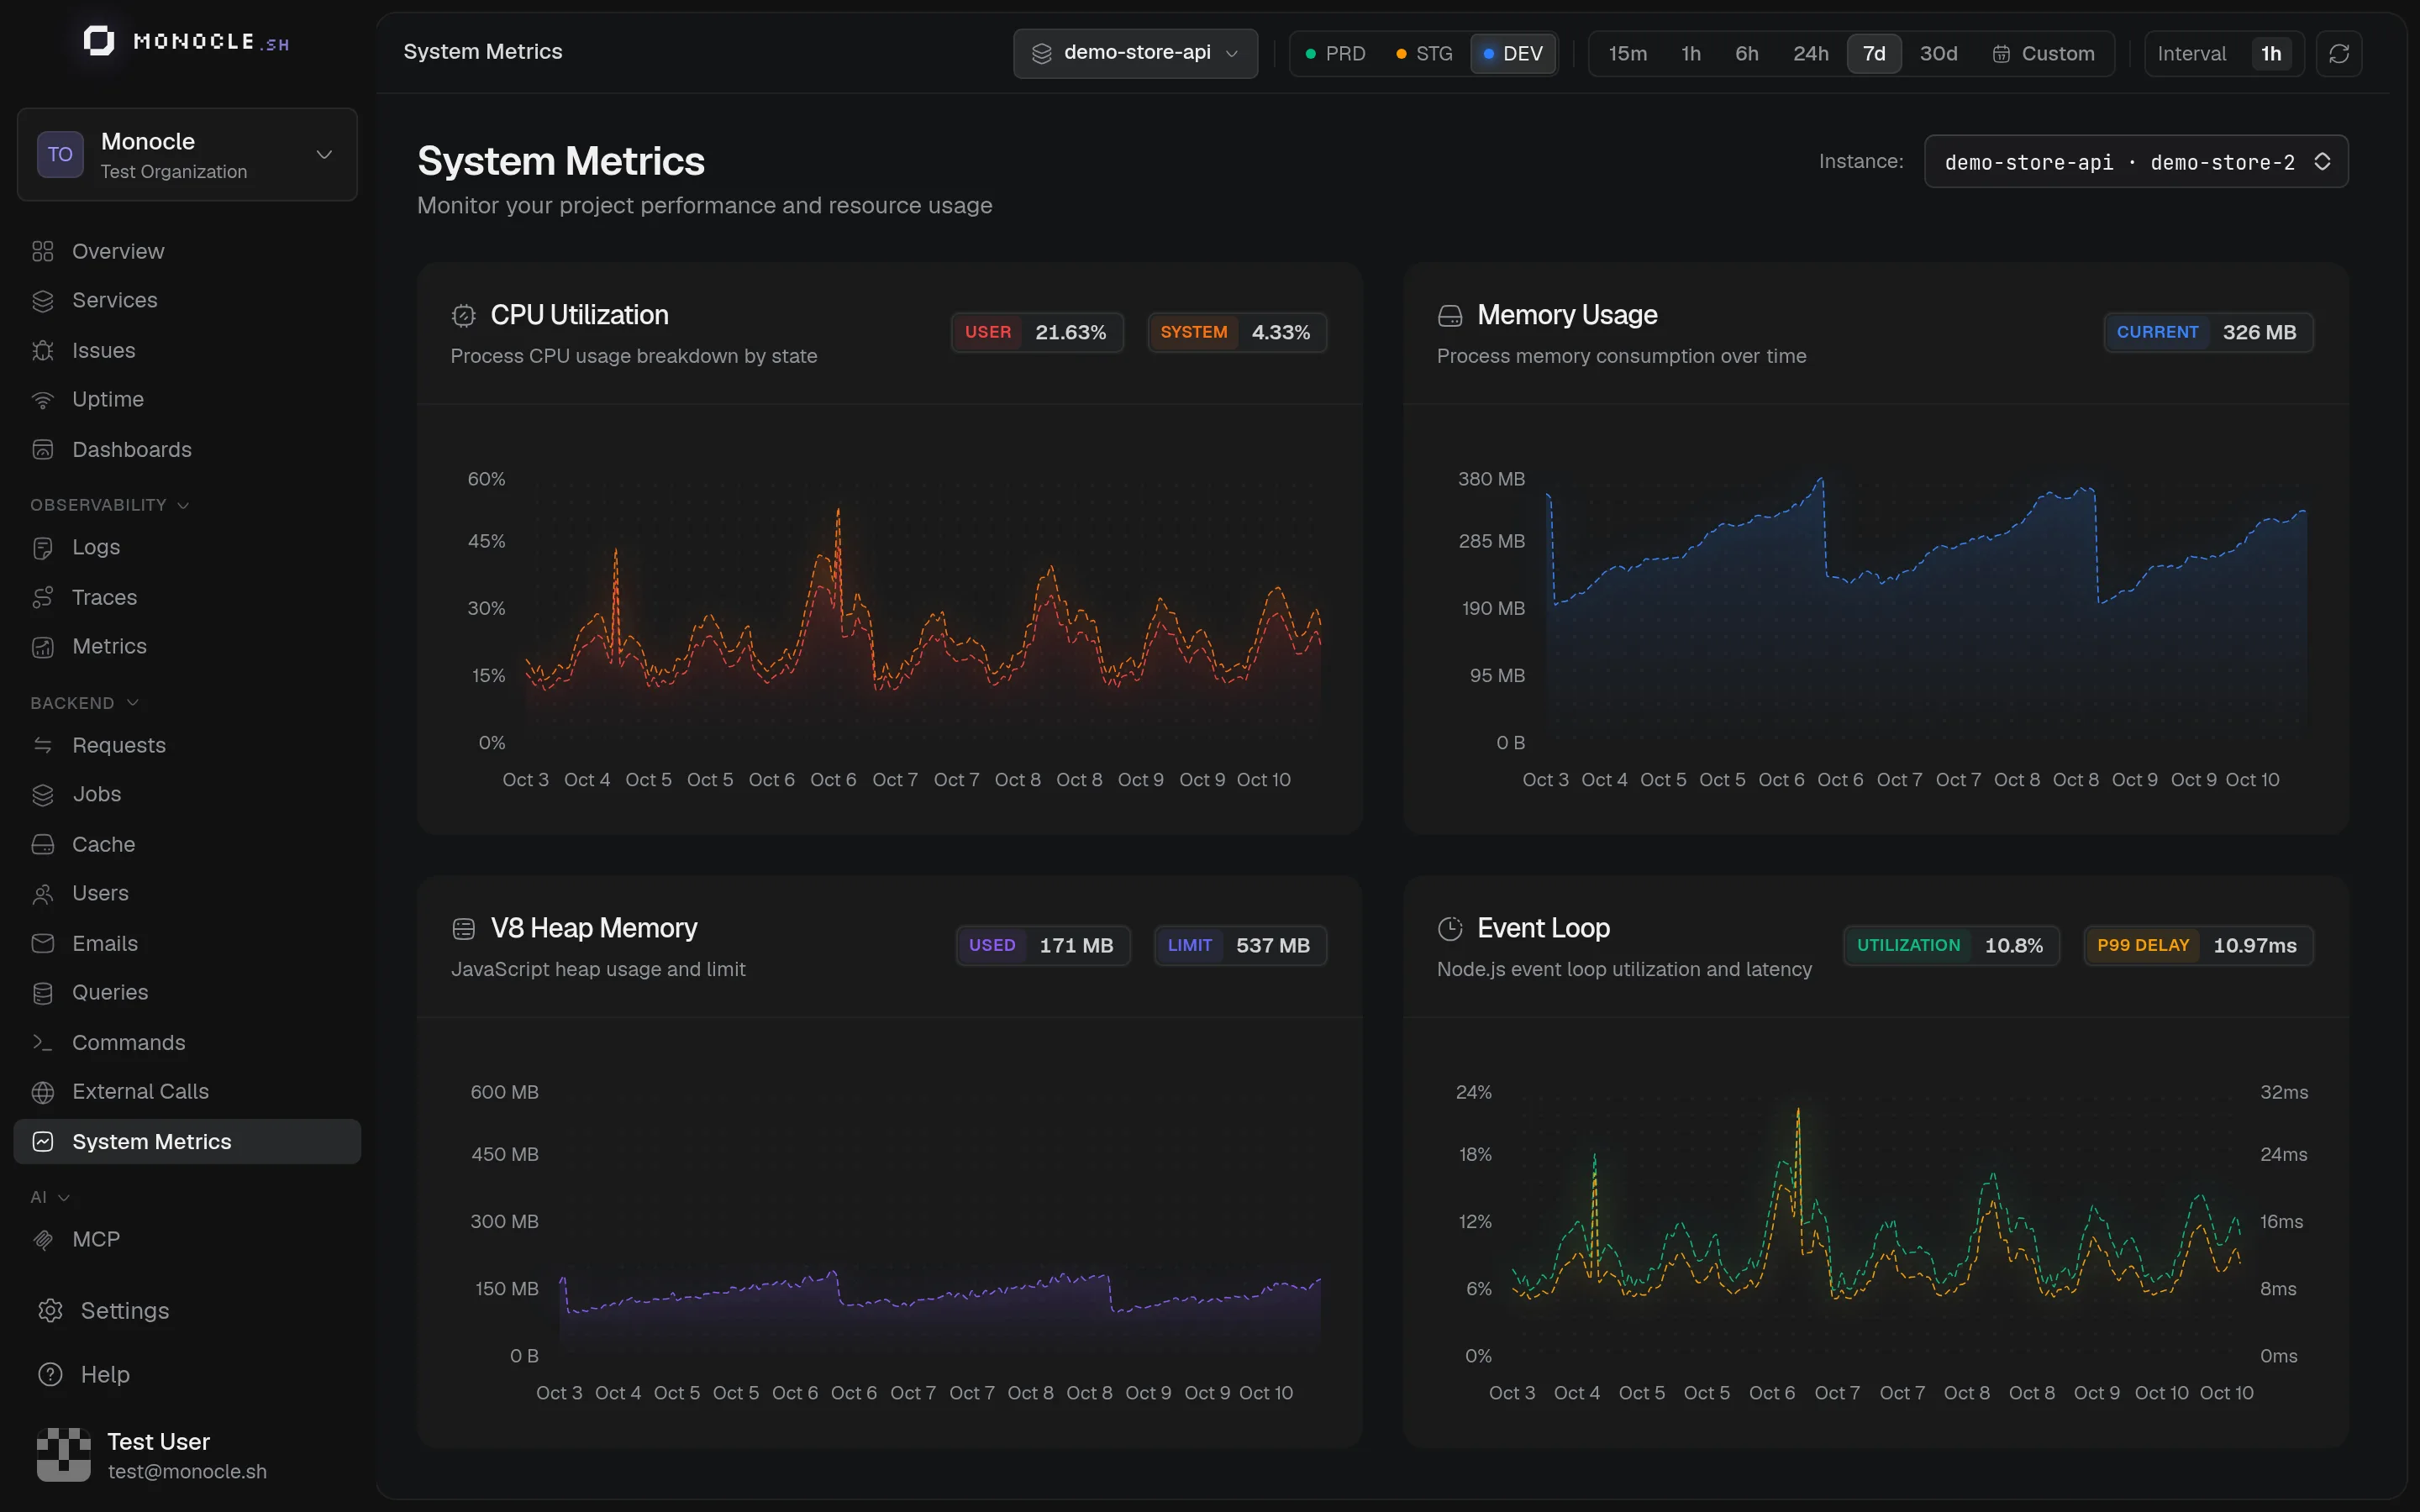Go to External Calls page
Viewport: 2420px width, 1512px height.
(187, 1092)
